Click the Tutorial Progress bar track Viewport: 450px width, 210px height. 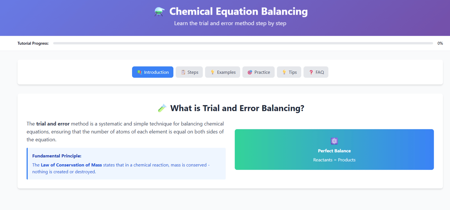[x=243, y=43]
